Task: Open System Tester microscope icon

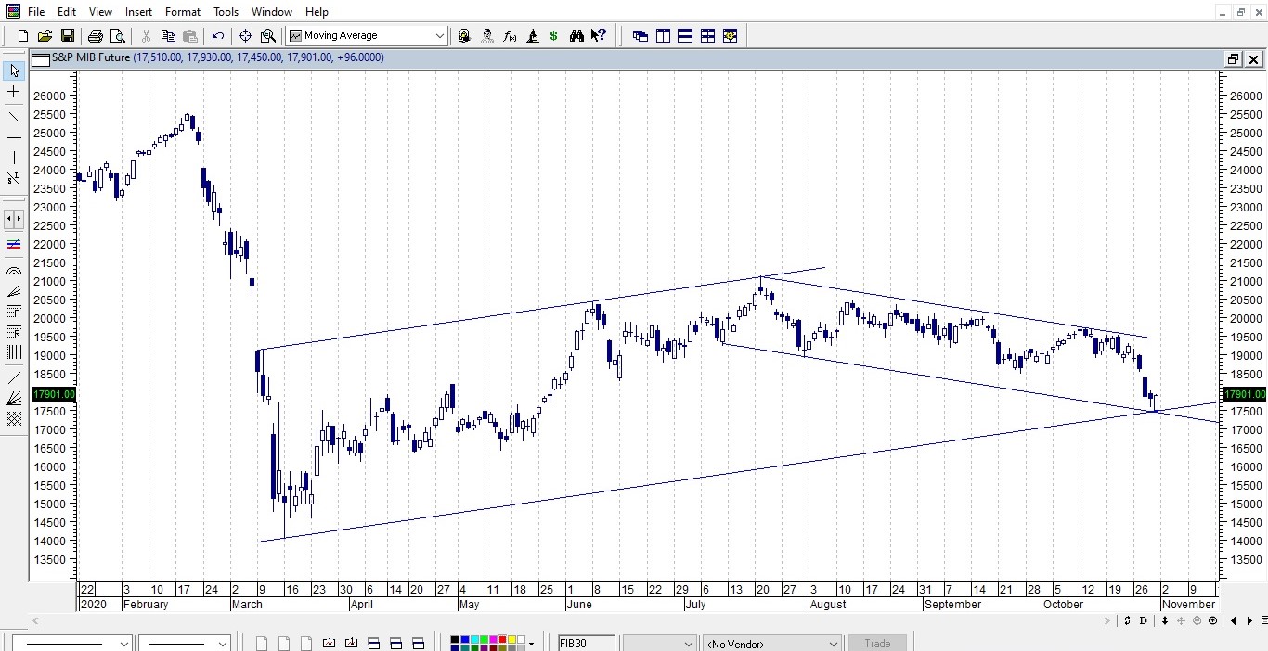Action: coord(533,35)
